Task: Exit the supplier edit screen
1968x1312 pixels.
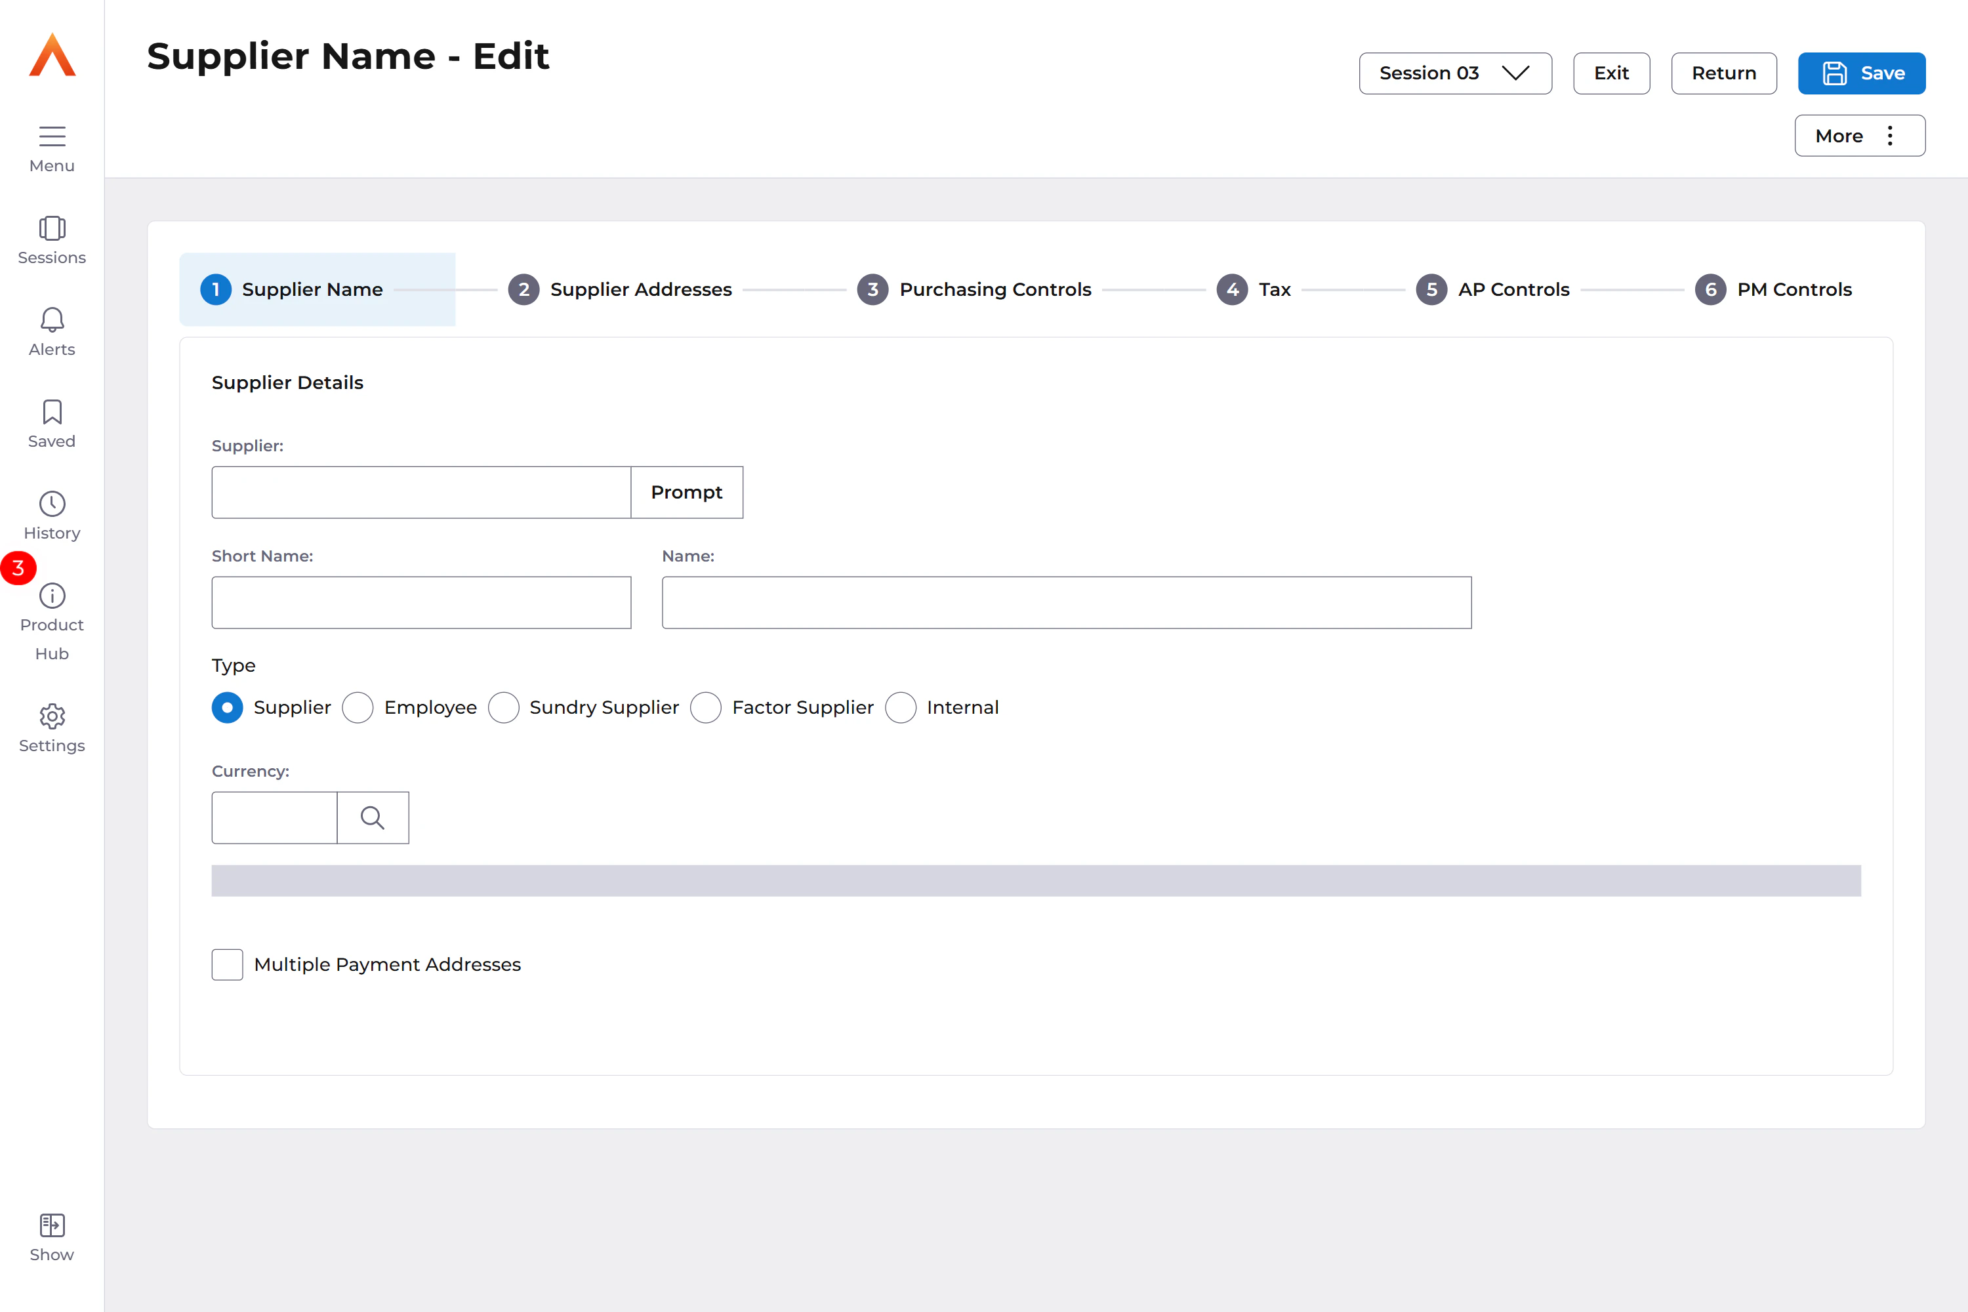Action: click(1610, 73)
